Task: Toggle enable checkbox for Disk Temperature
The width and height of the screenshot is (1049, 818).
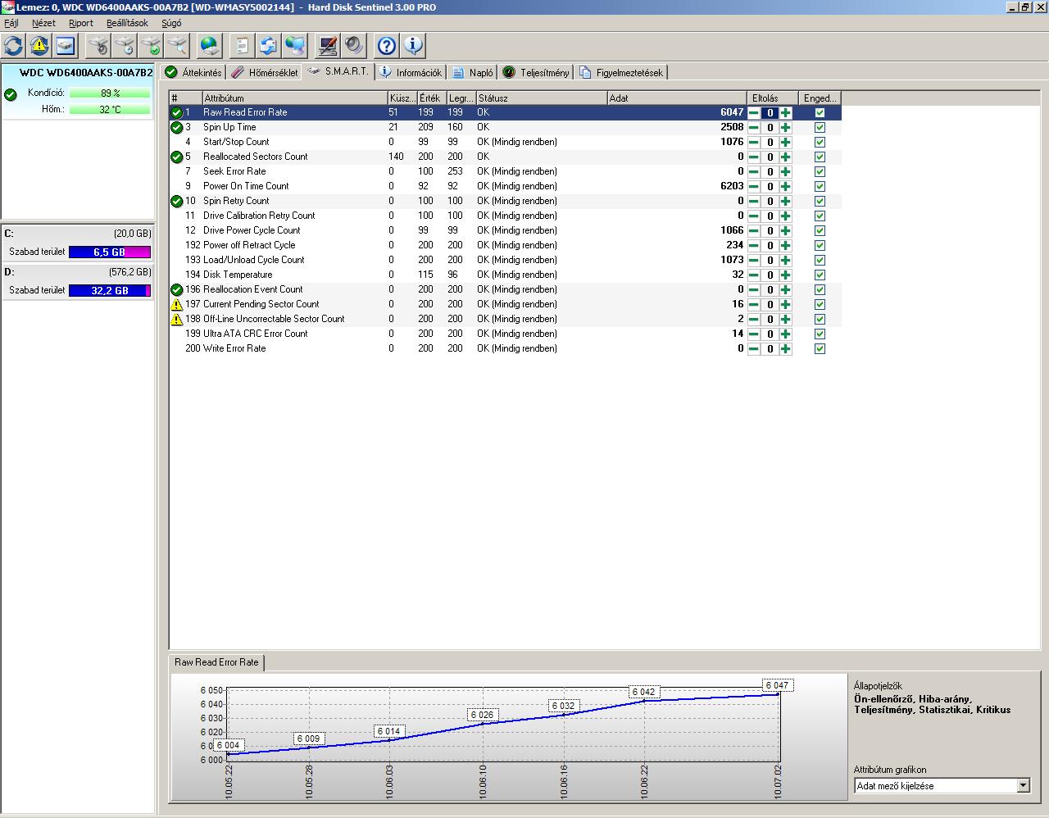Action: tap(820, 275)
